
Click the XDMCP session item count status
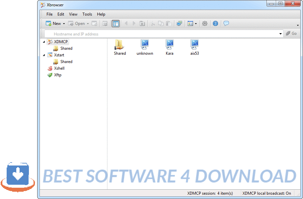tap(210, 193)
